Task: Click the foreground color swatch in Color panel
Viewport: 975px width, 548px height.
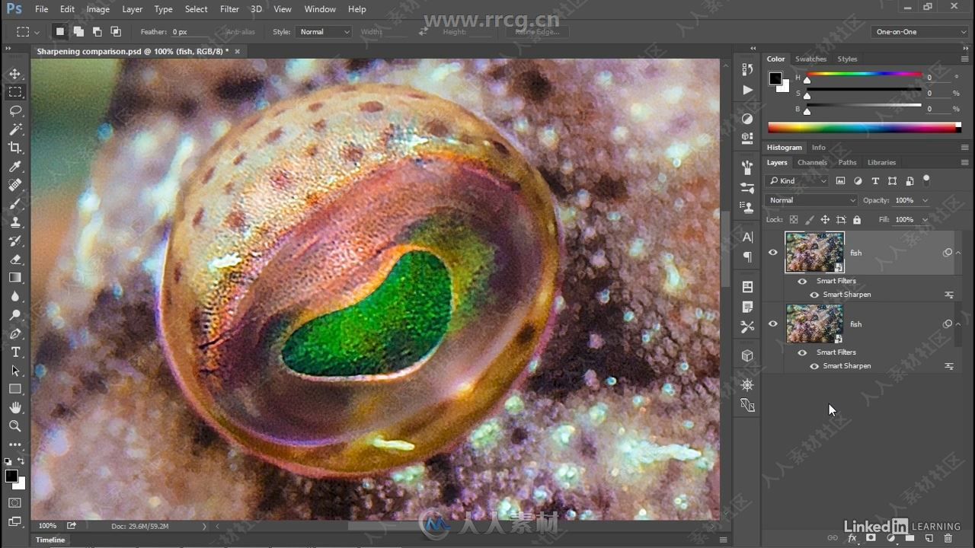Action: pyautogui.click(x=775, y=78)
